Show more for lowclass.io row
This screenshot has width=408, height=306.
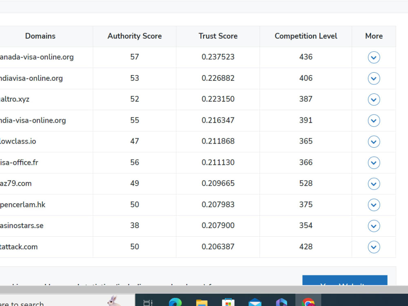pyautogui.click(x=374, y=142)
